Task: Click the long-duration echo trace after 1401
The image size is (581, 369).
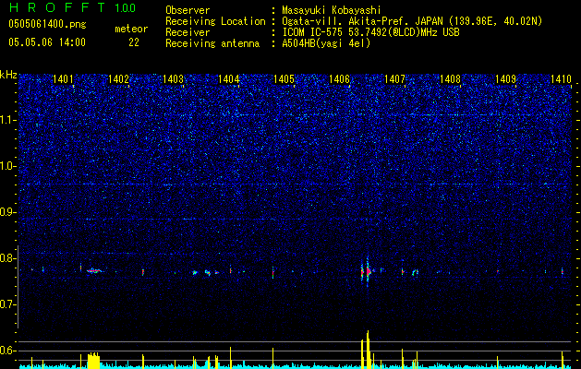Action: [94, 271]
